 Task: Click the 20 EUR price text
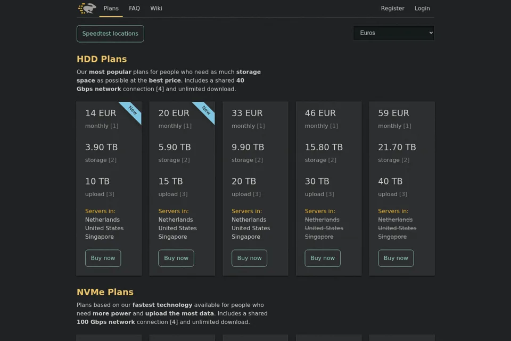pos(174,113)
